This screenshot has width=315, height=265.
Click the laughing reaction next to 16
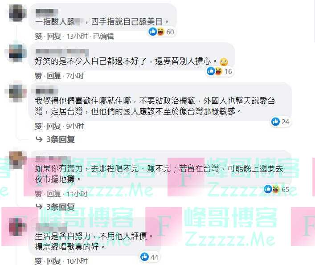(219, 71)
